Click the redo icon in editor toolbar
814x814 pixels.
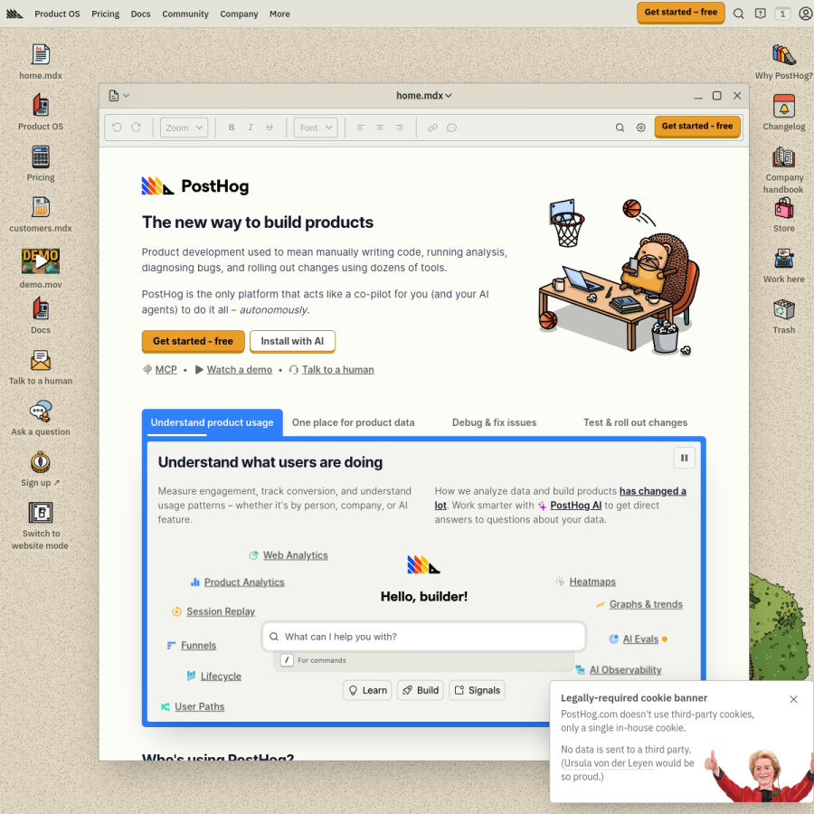click(x=136, y=128)
